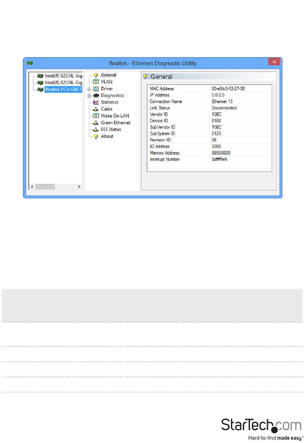306x443 pixels.
Task: Click the application icon in the title bar
Action: click(x=30, y=63)
